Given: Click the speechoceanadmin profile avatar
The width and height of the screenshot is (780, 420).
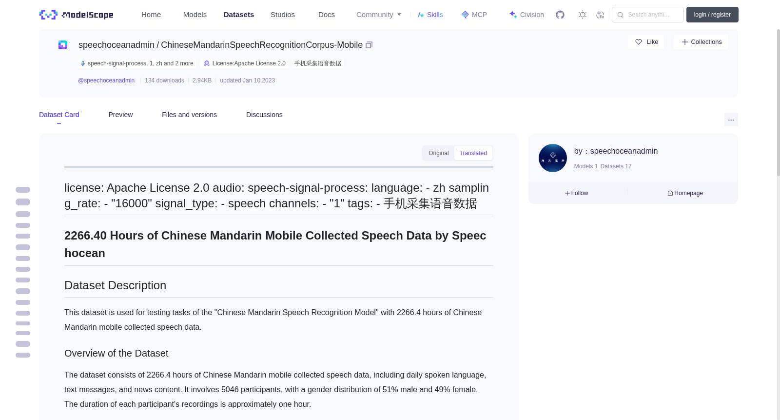Looking at the screenshot, I should click(x=553, y=158).
